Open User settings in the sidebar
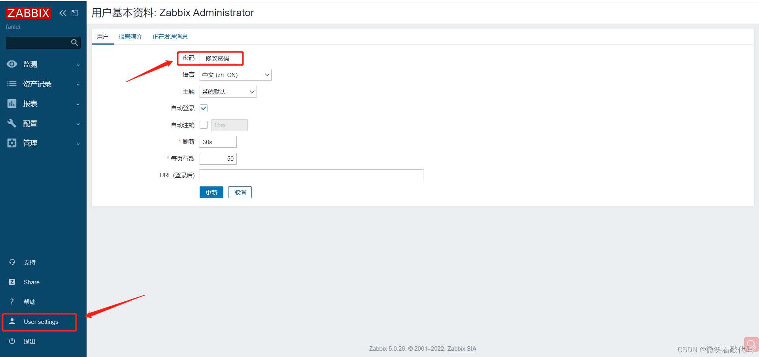759x357 pixels. coord(41,322)
